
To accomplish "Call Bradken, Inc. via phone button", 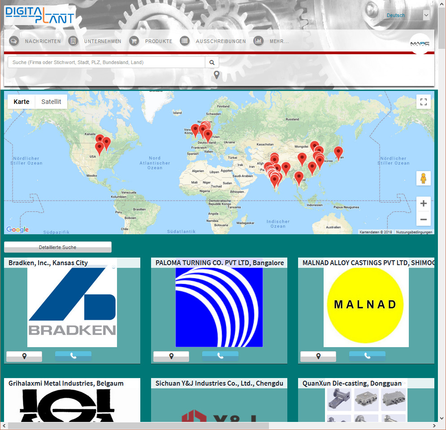I will tap(73, 356).
